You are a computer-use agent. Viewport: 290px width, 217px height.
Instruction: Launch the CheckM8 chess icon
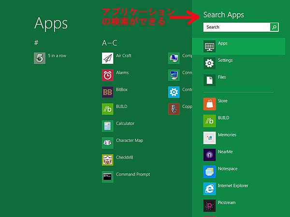[107, 160]
